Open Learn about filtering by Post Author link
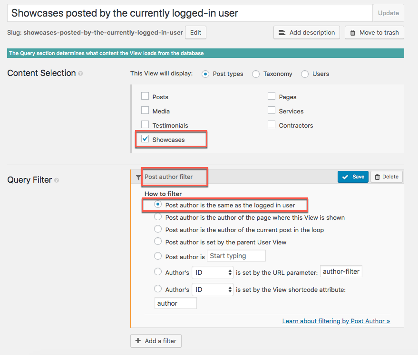Viewport: 418px width, 355px height. [x=336, y=321]
